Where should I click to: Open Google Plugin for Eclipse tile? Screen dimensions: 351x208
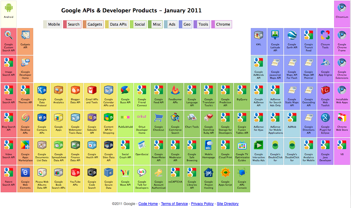click(325, 124)
